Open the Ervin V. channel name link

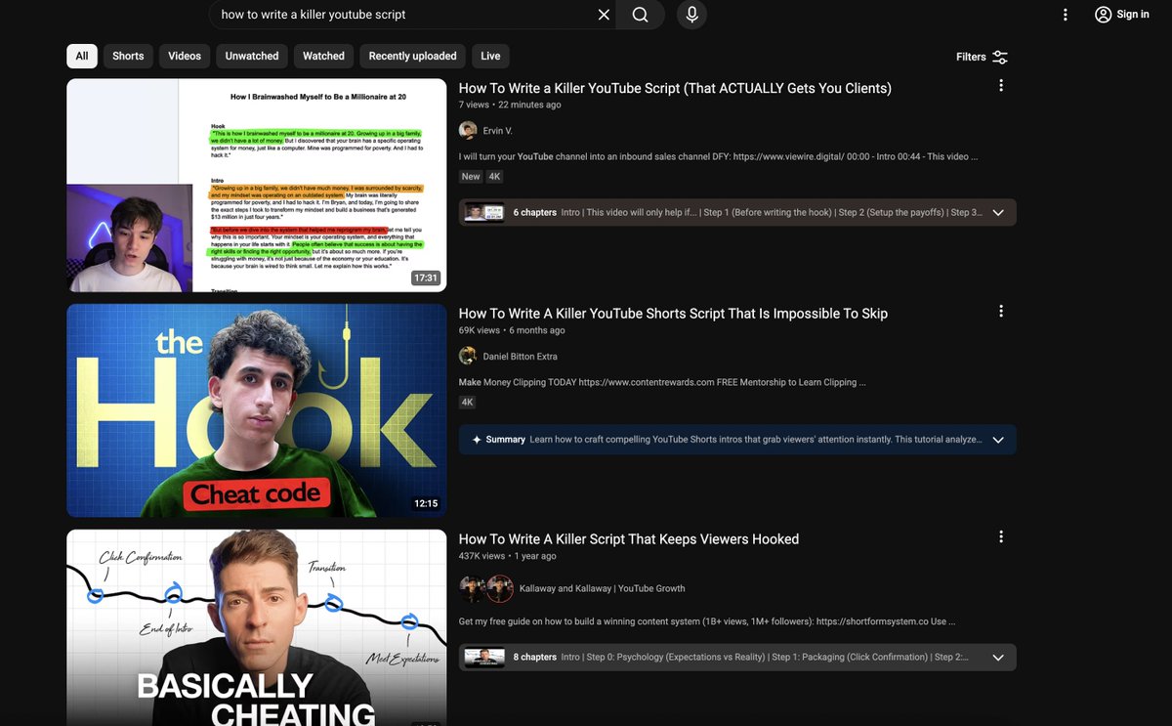point(497,131)
